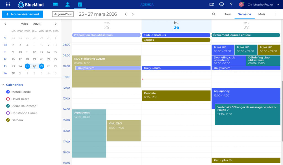Switch to the Mois view
Image resolution: width=283 pixels, height=165 pixels.
click(261, 14)
